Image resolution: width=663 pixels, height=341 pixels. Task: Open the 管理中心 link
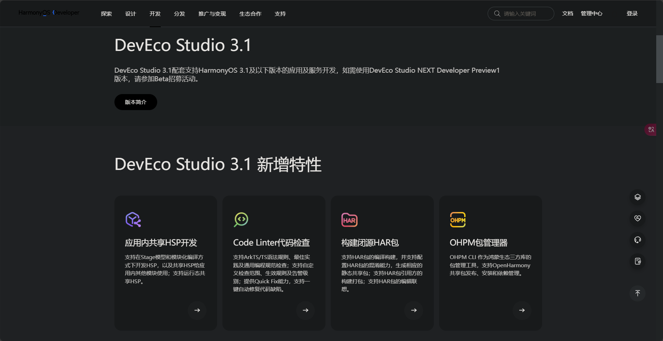click(591, 14)
